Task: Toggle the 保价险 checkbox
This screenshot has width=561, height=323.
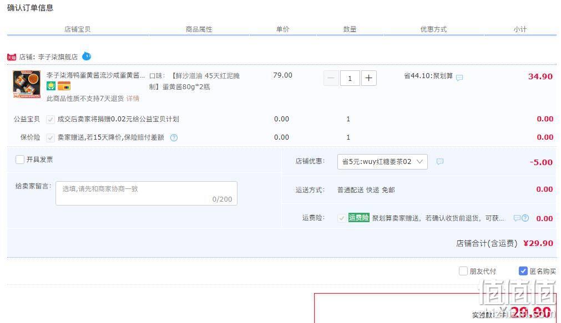Action: [x=50, y=137]
